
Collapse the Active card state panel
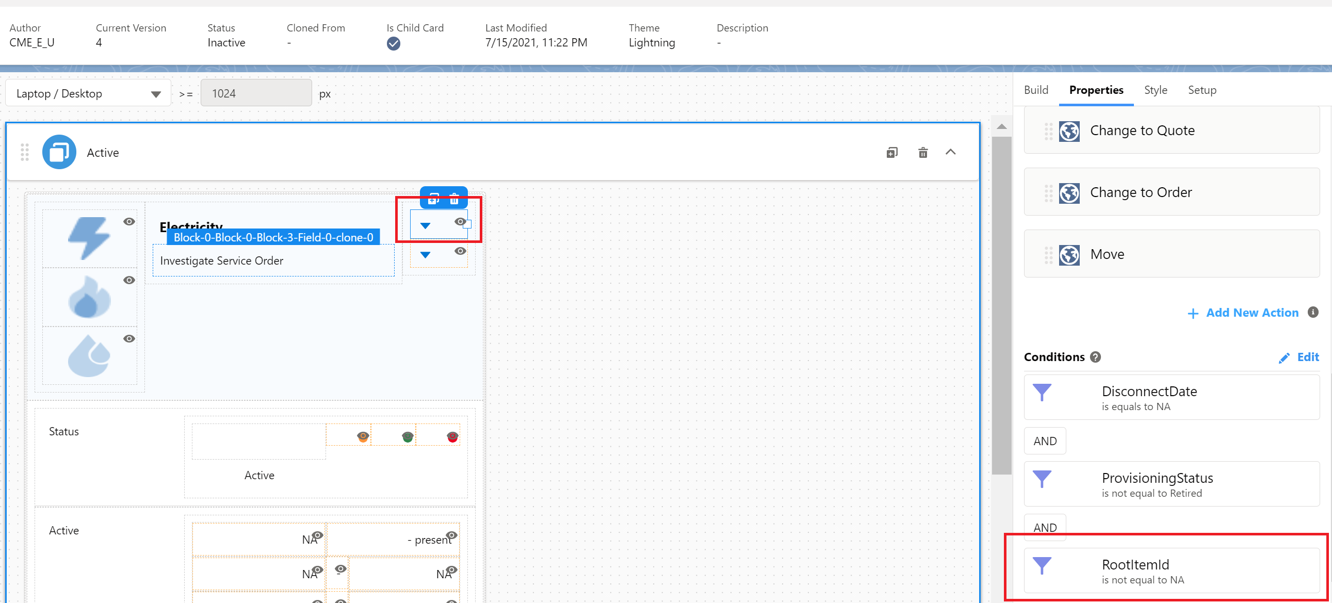click(x=951, y=152)
